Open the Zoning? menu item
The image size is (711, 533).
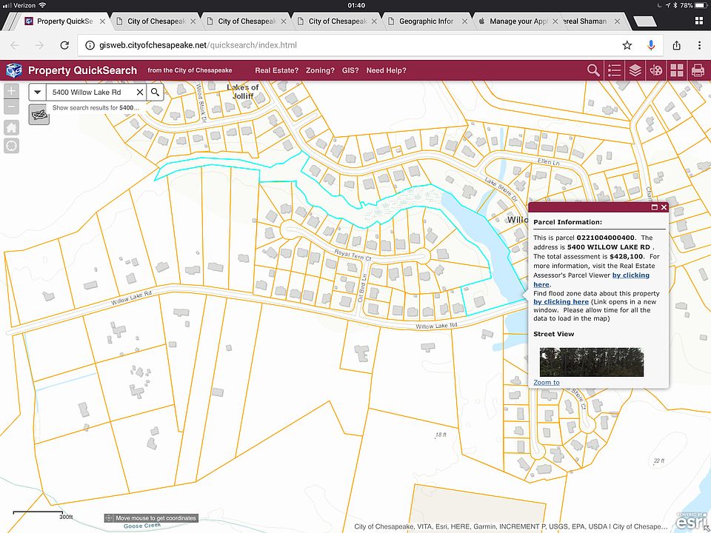[320, 70]
